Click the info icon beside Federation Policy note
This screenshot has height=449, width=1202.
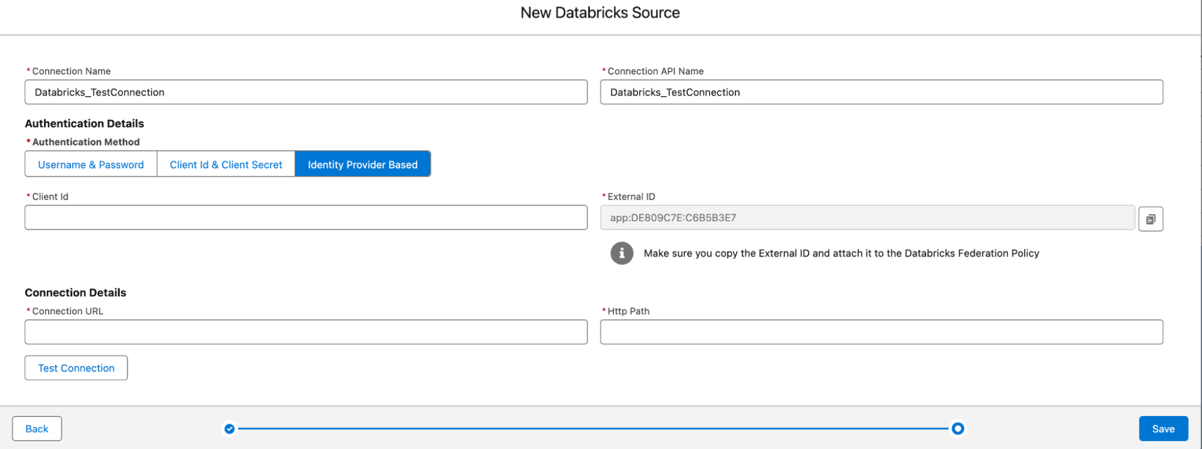622,253
